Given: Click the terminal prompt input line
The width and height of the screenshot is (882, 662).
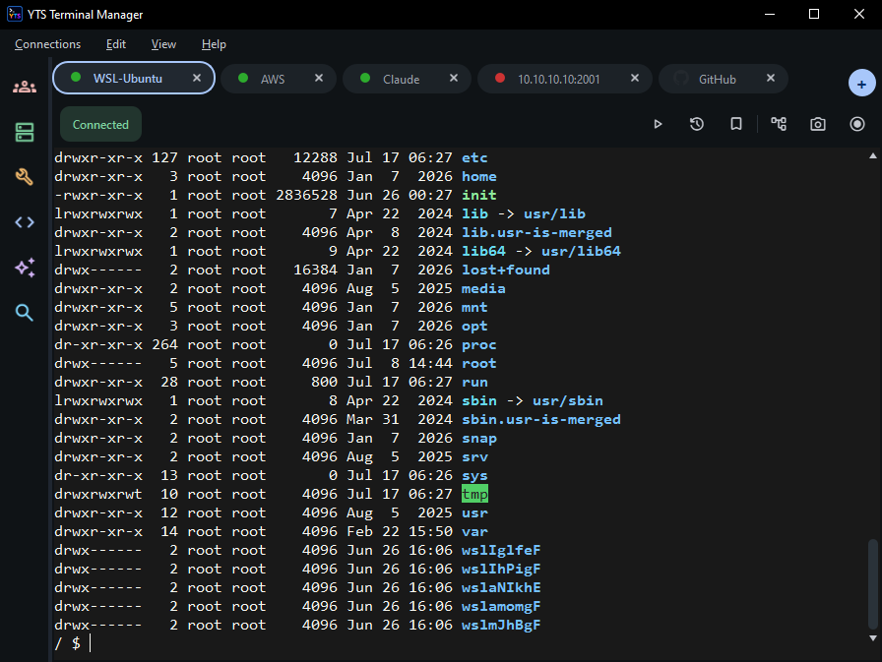Looking at the screenshot, I should 462,643.
